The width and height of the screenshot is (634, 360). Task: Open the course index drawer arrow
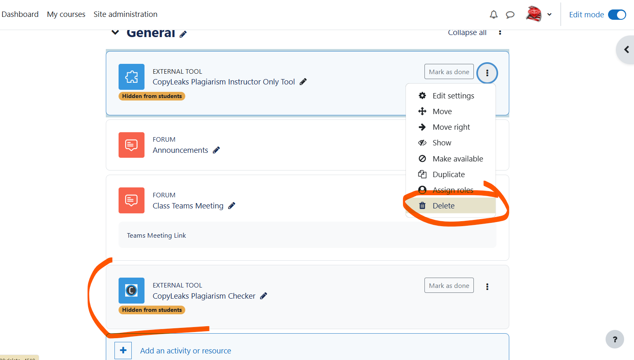(626, 50)
